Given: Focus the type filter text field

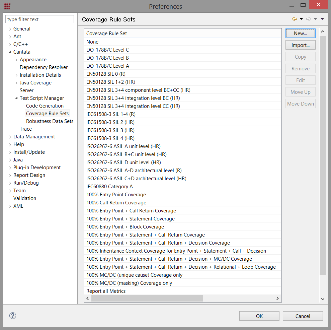Looking at the screenshot, I should (40, 19).
